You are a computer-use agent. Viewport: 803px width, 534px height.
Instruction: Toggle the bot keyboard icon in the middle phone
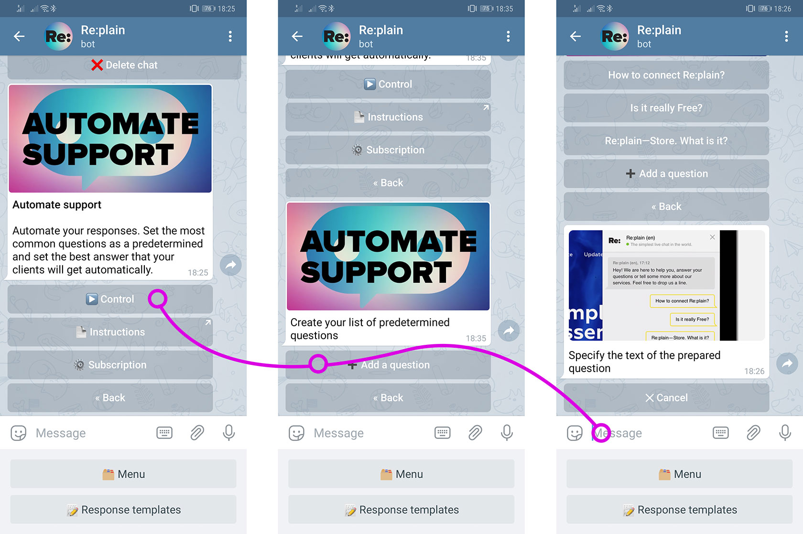pos(443,433)
